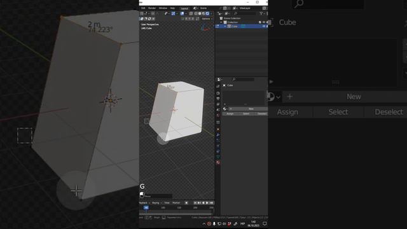Toggle X-ray mode in viewport header
This screenshot has width=407, height=229.
tap(191, 13)
